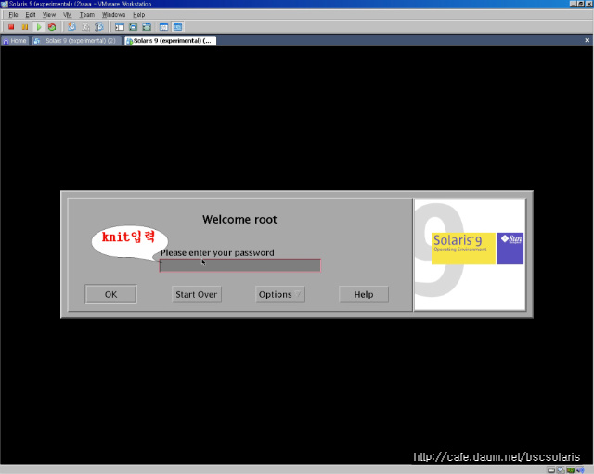Switch to Solaris 9 (experimental) (2) tab

pos(77,41)
